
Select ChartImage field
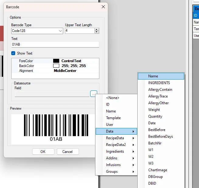[161, 170]
